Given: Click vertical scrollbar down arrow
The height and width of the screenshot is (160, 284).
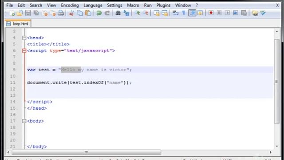Looking at the screenshot, I should pyautogui.click(x=277, y=146).
